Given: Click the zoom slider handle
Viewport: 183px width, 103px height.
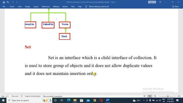Looking at the screenshot, I should click(168, 96).
